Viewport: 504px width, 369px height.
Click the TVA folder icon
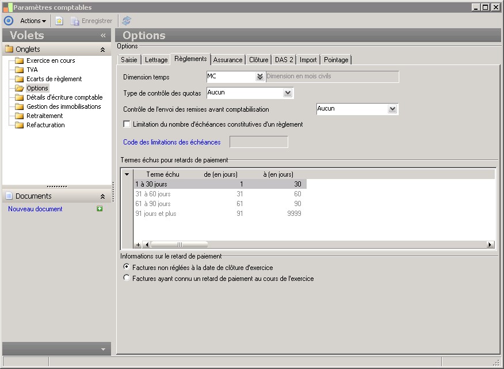point(19,70)
